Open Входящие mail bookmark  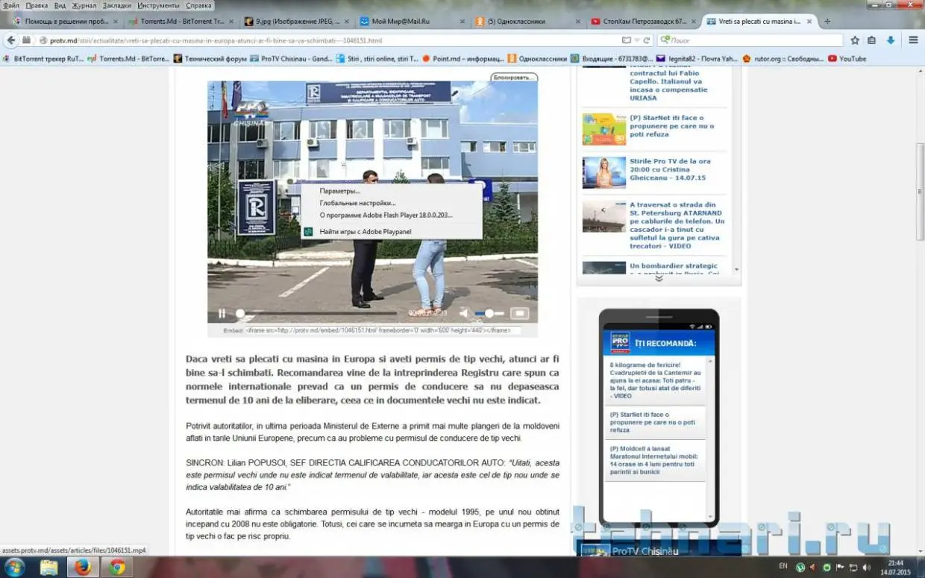612,58
